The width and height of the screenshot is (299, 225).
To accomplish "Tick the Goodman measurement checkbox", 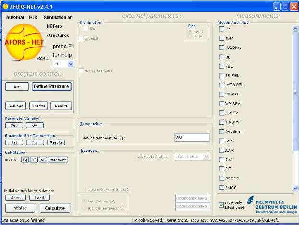I will (221, 131).
